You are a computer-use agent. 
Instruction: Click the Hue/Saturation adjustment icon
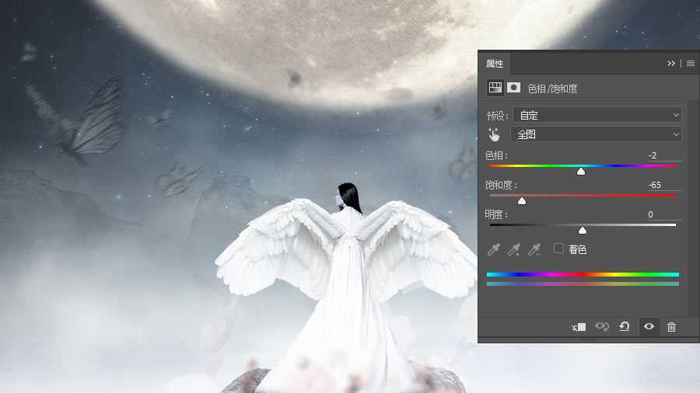click(495, 88)
